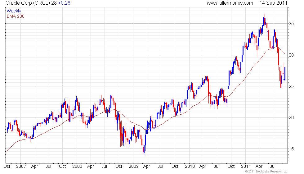Click the '© 2011 Stockcube Research Ltd' copyright text

click(266, 172)
